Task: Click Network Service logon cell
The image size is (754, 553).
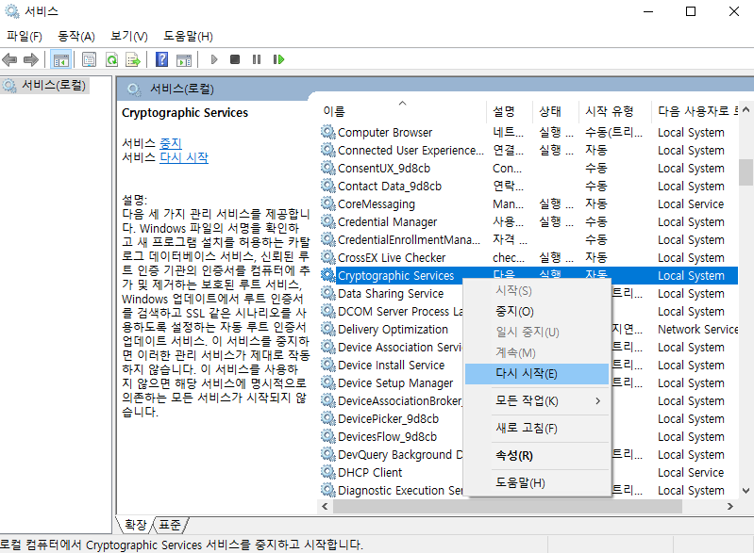Action: tap(697, 330)
